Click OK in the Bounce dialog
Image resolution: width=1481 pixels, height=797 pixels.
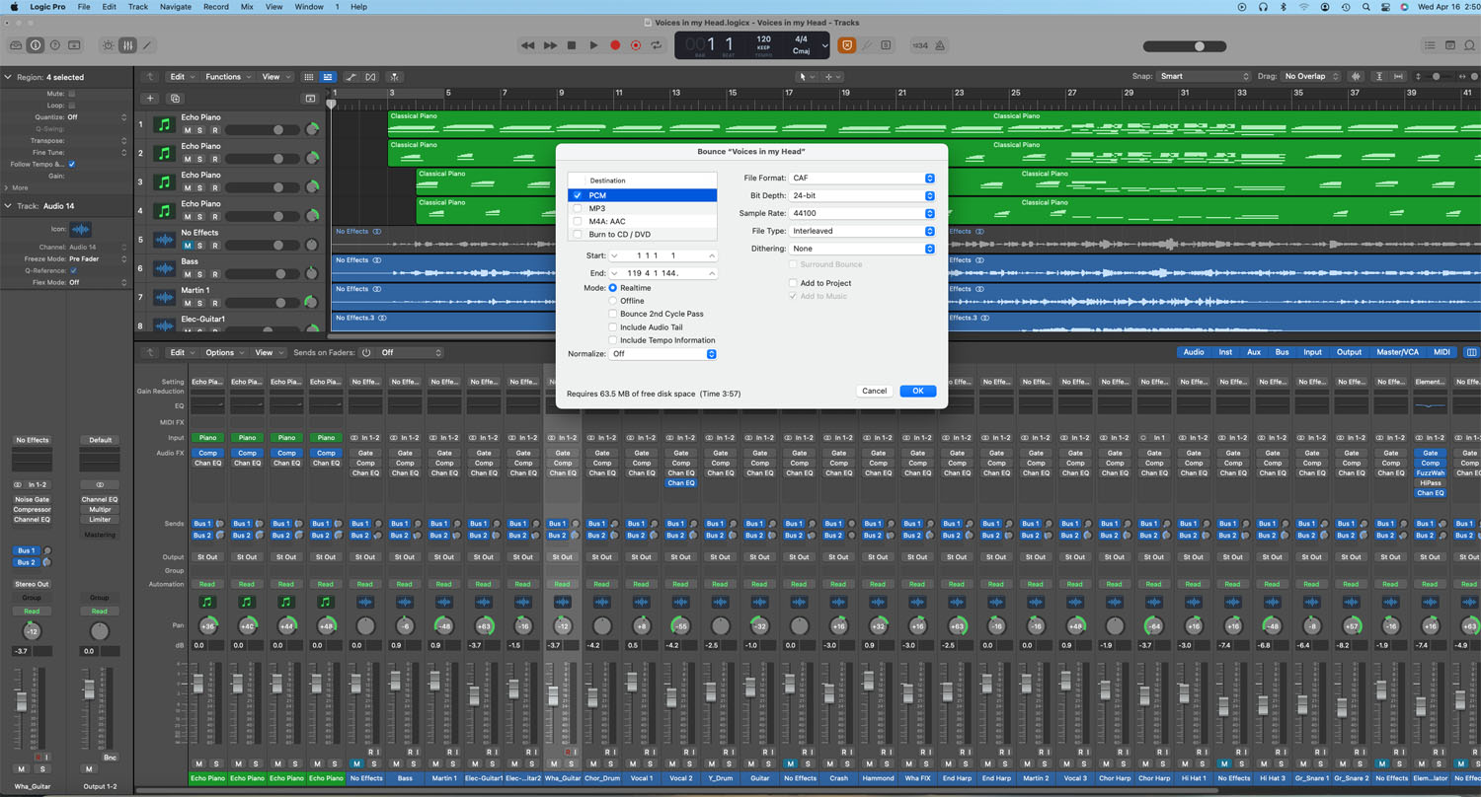(917, 391)
